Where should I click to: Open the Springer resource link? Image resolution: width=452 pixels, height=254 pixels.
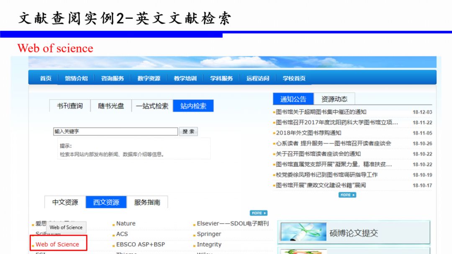point(209,234)
